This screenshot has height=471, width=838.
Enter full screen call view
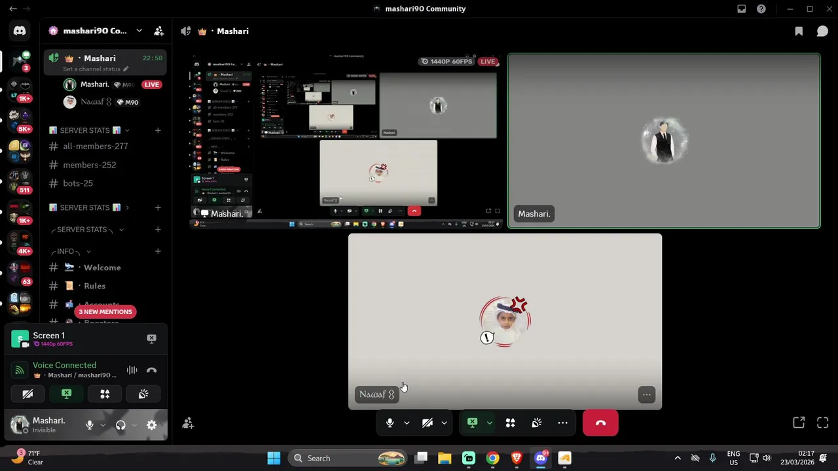(822, 423)
